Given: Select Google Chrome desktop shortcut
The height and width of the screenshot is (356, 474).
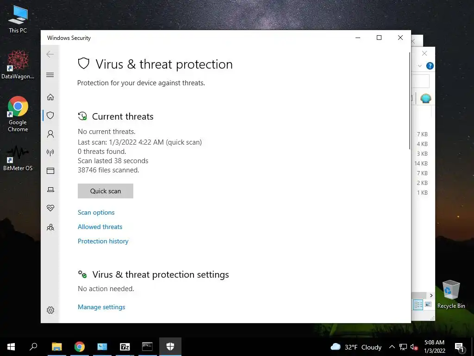Looking at the screenshot, I should pyautogui.click(x=18, y=114).
